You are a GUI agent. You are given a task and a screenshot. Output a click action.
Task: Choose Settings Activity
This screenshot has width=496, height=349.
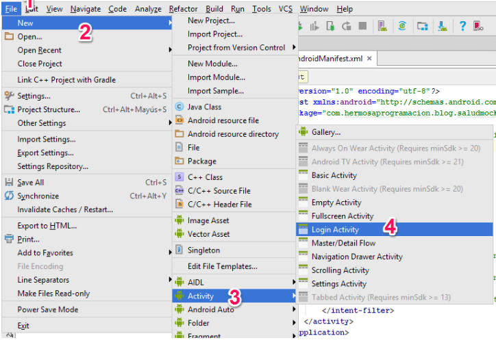(395, 283)
